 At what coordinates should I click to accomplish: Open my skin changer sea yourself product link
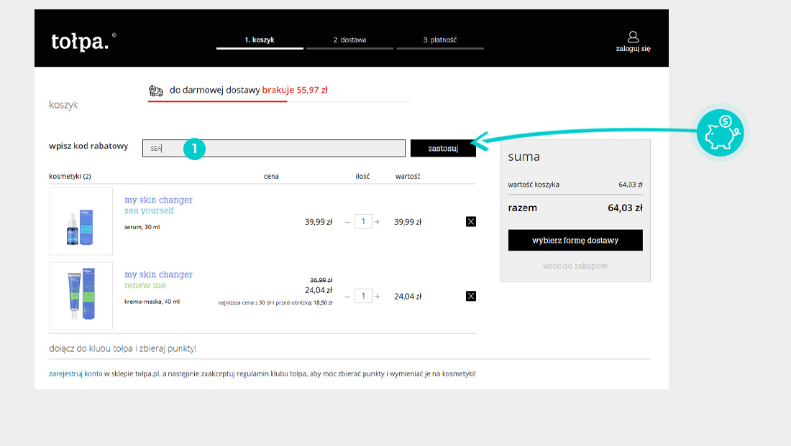[x=158, y=205]
